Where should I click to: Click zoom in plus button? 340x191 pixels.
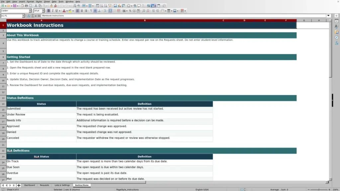pos(329,189)
